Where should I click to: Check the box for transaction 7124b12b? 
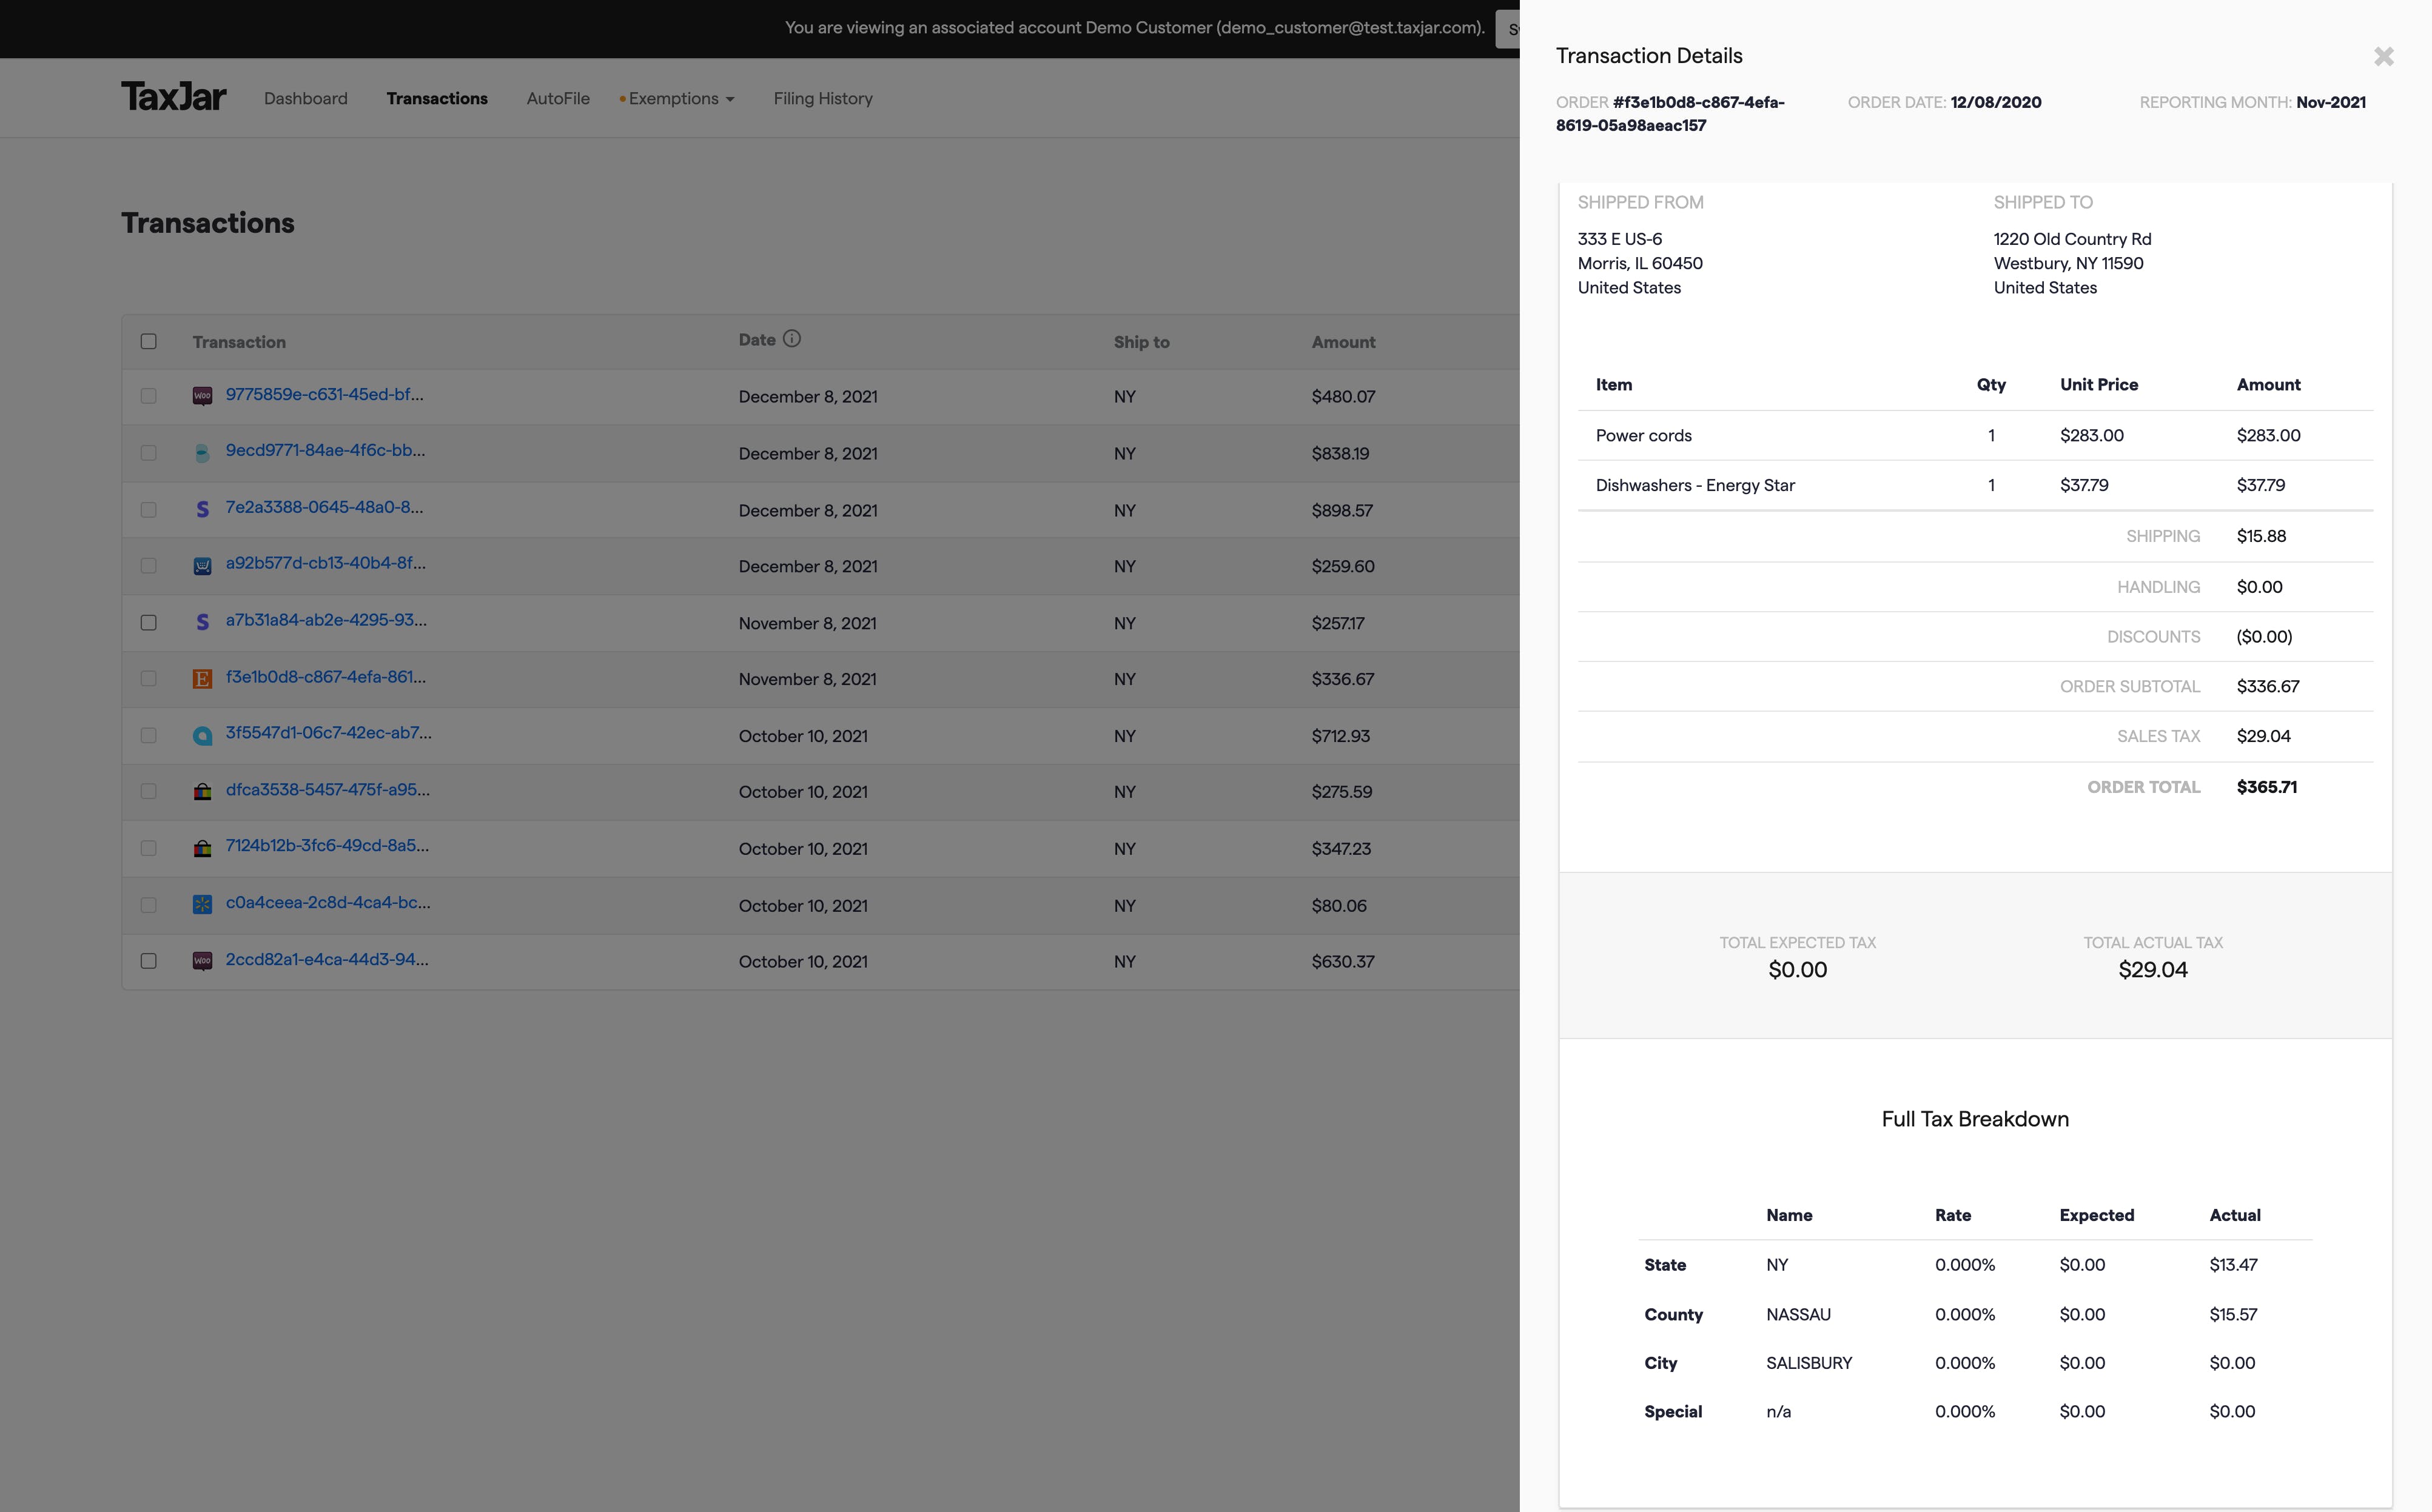pos(148,849)
